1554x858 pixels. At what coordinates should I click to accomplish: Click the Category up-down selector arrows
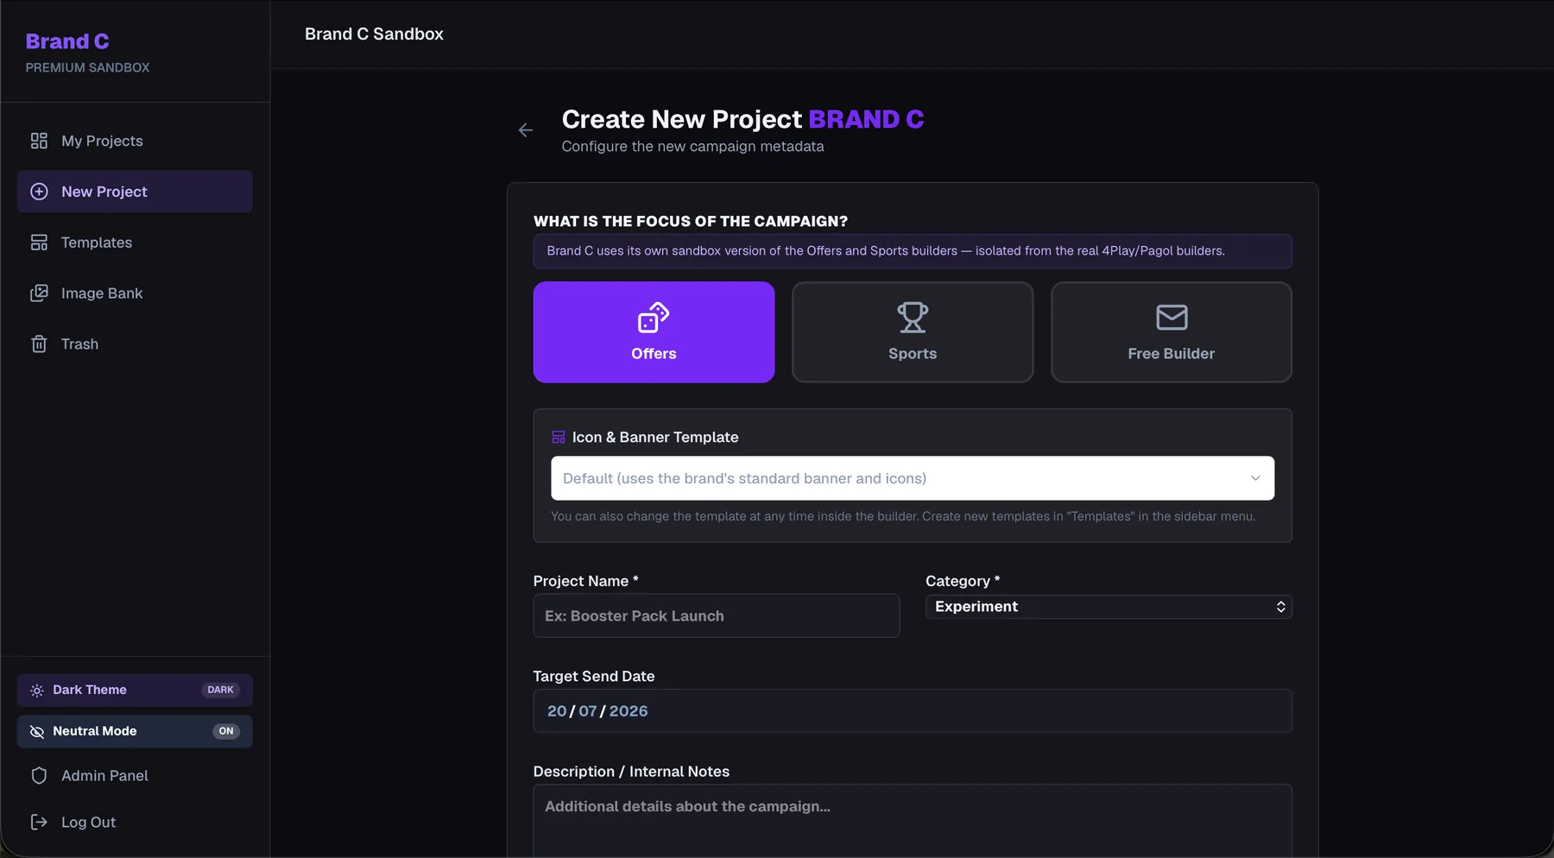tap(1281, 607)
